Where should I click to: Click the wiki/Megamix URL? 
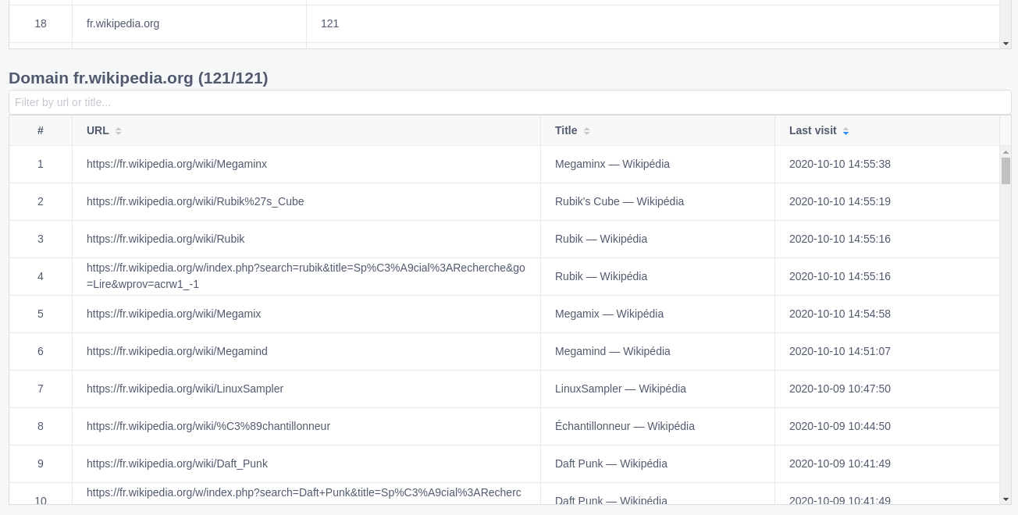[173, 314]
